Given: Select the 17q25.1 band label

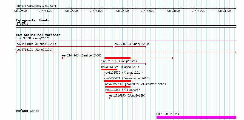Looking at the screenshot, I should tap(22, 24).
